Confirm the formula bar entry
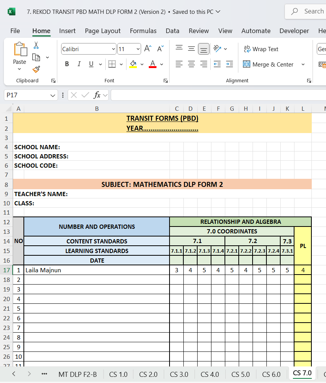 tap(85, 95)
